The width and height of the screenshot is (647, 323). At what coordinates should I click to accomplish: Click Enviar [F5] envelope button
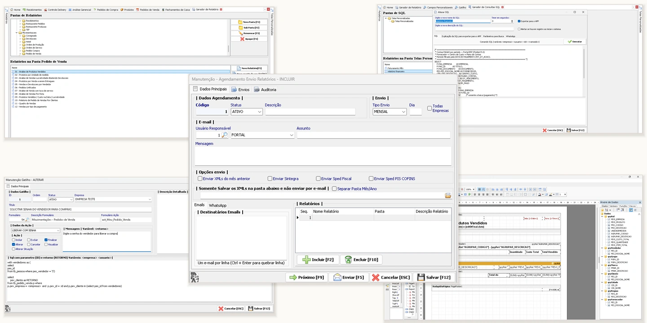pyautogui.click(x=349, y=277)
